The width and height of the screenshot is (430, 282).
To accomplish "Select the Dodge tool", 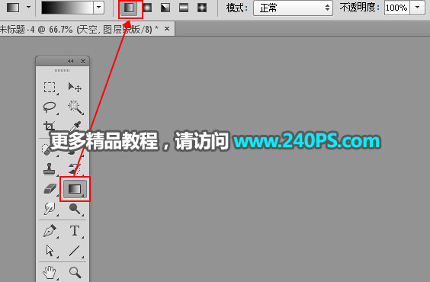I will (75, 209).
